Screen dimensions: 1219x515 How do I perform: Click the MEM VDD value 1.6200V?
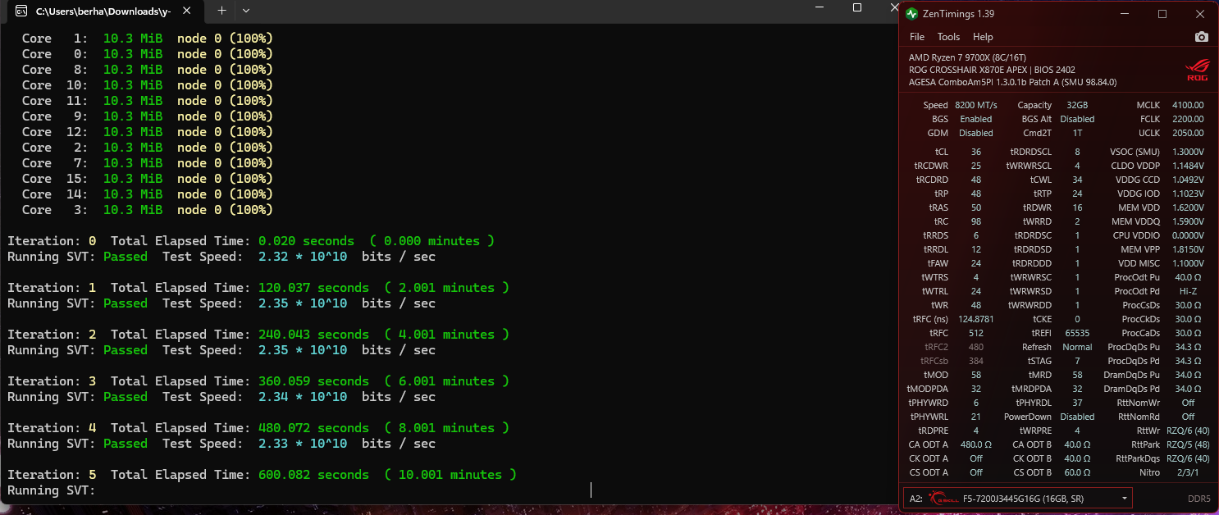click(x=1187, y=207)
